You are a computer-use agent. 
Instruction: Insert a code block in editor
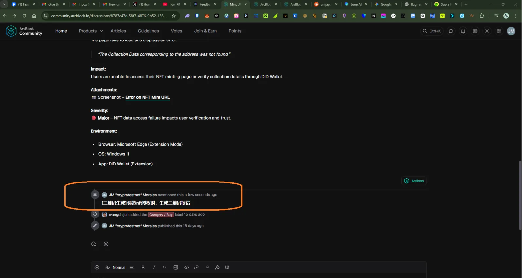coord(187,268)
